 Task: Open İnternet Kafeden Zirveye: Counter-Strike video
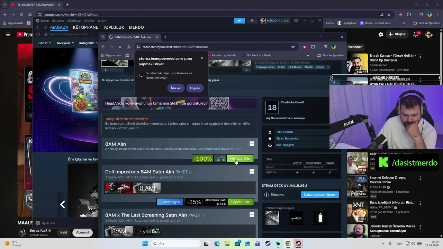(388, 180)
